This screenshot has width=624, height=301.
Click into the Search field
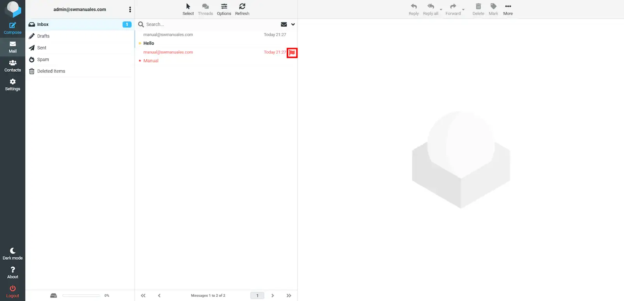211,25
